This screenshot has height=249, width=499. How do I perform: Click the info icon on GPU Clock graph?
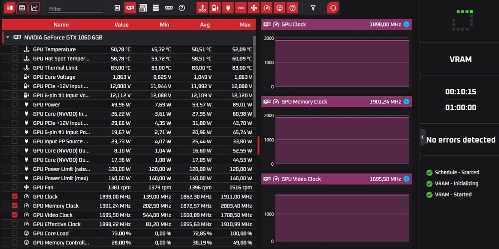tap(406, 24)
